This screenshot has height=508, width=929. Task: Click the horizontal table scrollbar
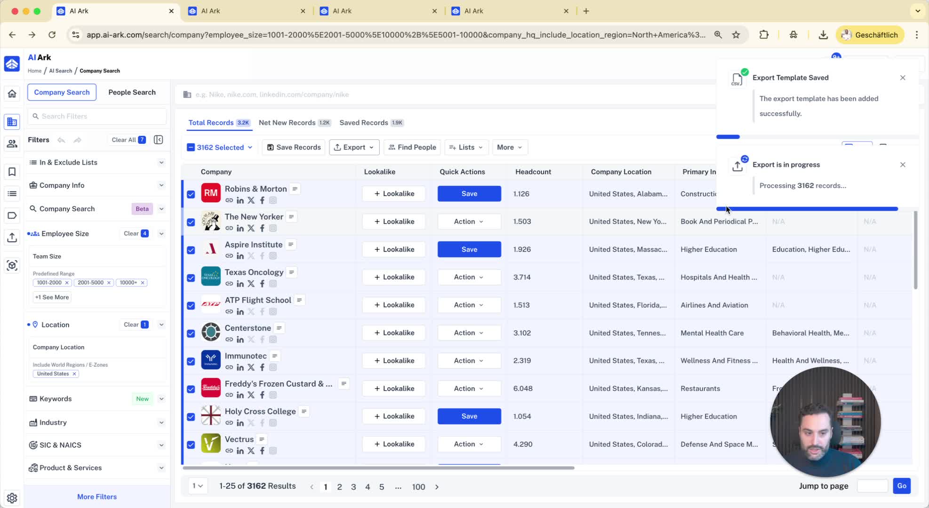[x=378, y=468]
